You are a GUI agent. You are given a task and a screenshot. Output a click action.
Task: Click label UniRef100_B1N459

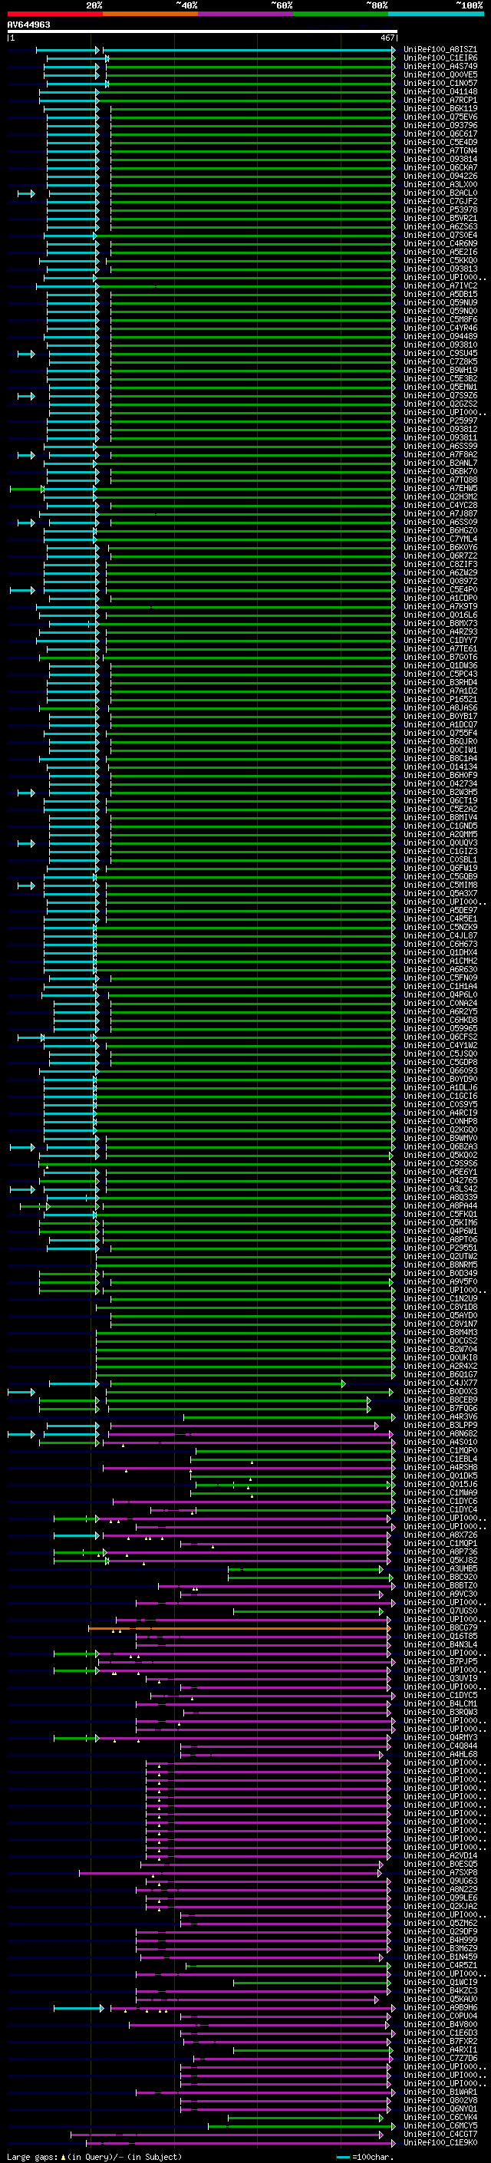click(x=440, y=1957)
